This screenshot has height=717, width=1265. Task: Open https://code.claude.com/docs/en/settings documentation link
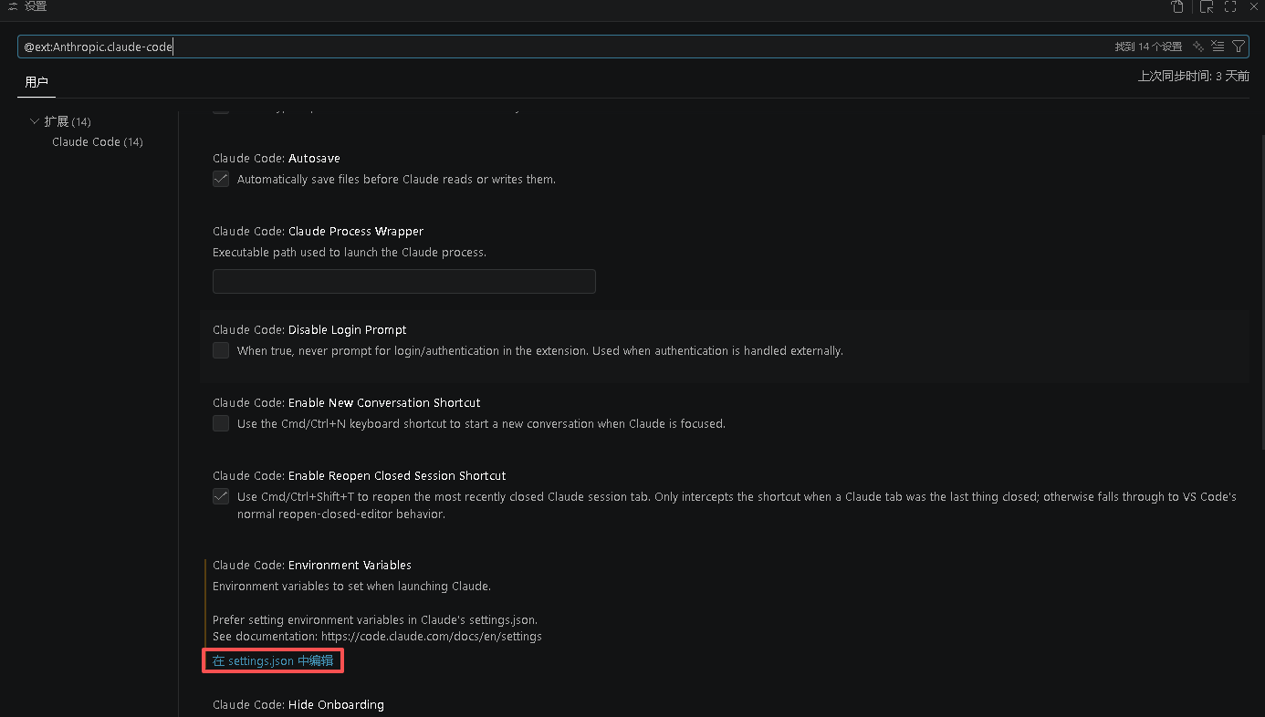pyautogui.click(x=432, y=637)
